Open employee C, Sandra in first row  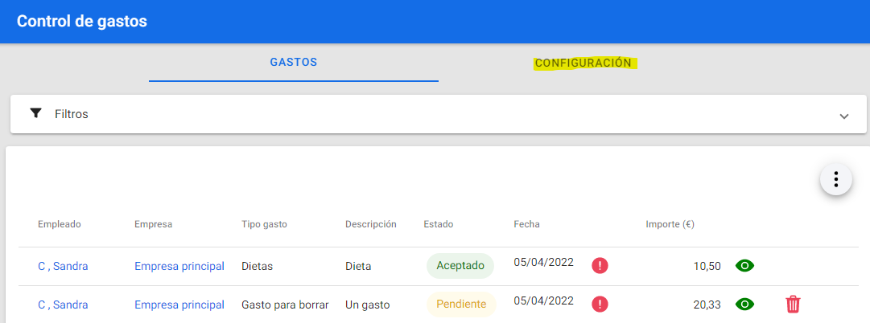click(x=63, y=266)
